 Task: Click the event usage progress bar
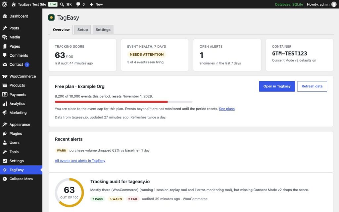123,102
